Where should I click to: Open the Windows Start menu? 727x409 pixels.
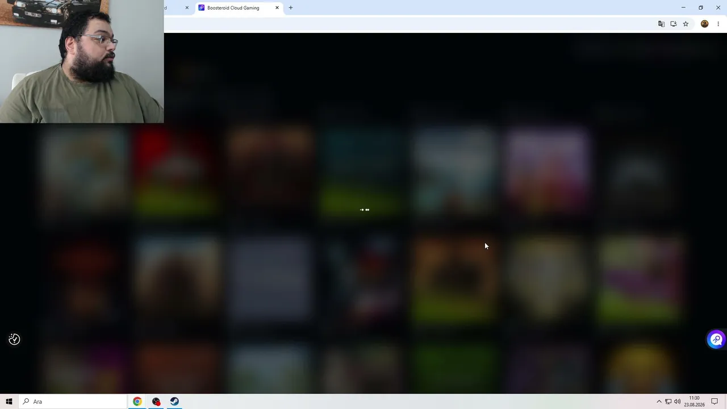[9, 402]
